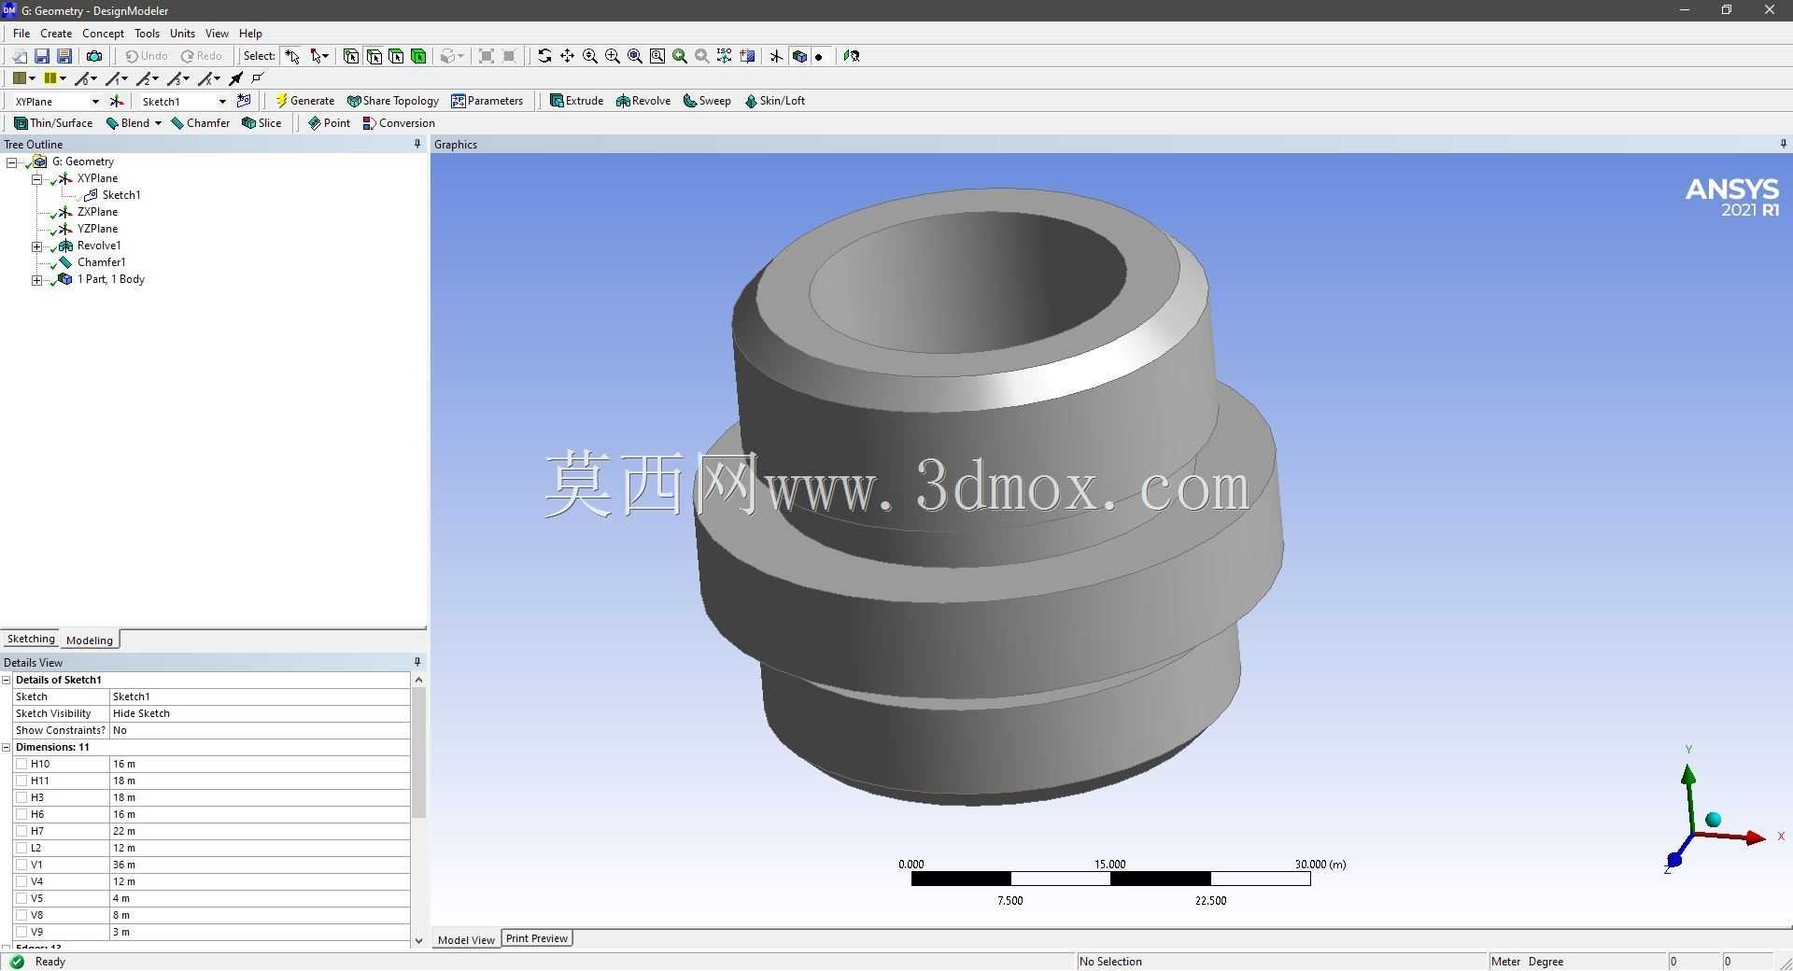1793x971 pixels.
Task: Collapse the Dimensions: 11 section
Action: pyautogui.click(x=7, y=747)
